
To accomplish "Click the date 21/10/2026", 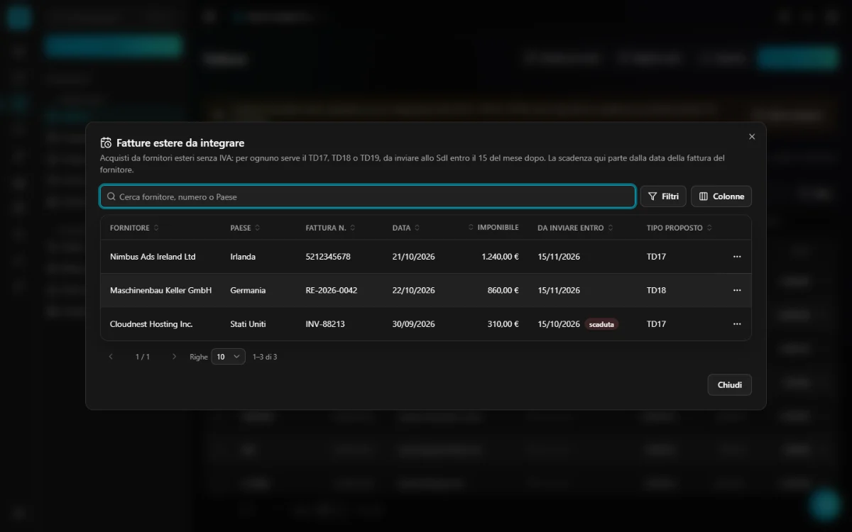I will (413, 257).
